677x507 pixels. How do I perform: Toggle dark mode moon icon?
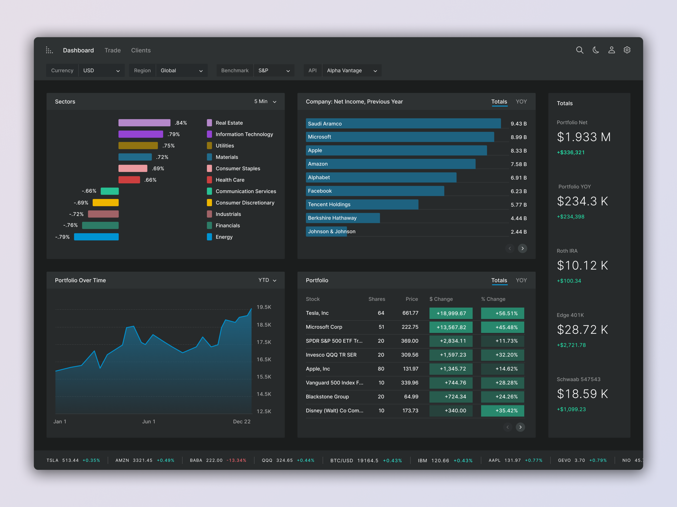[x=595, y=50]
